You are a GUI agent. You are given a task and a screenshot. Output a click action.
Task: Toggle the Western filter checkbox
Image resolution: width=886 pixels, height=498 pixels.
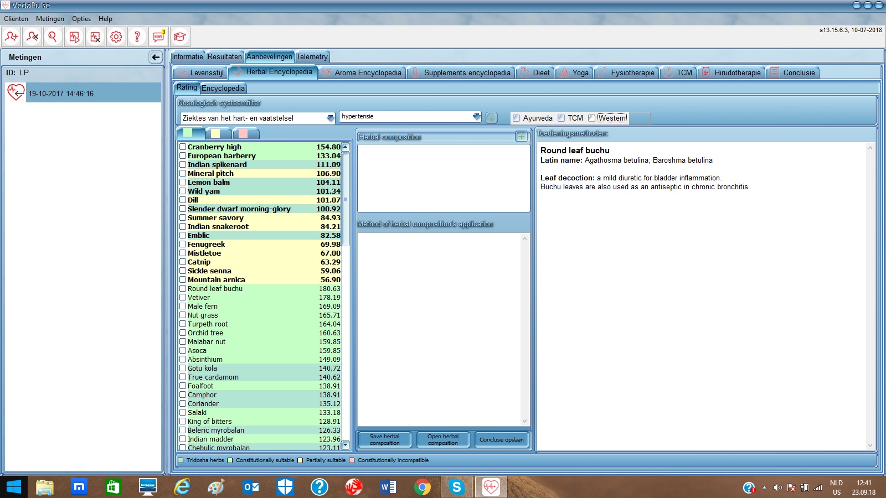tap(592, 118)
